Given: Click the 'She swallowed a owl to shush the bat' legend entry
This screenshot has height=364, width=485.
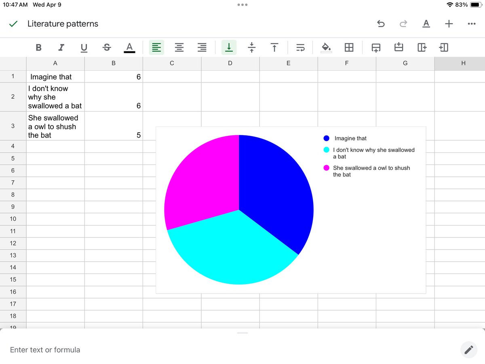Looking at the screenshot, I should click(367, 171).
